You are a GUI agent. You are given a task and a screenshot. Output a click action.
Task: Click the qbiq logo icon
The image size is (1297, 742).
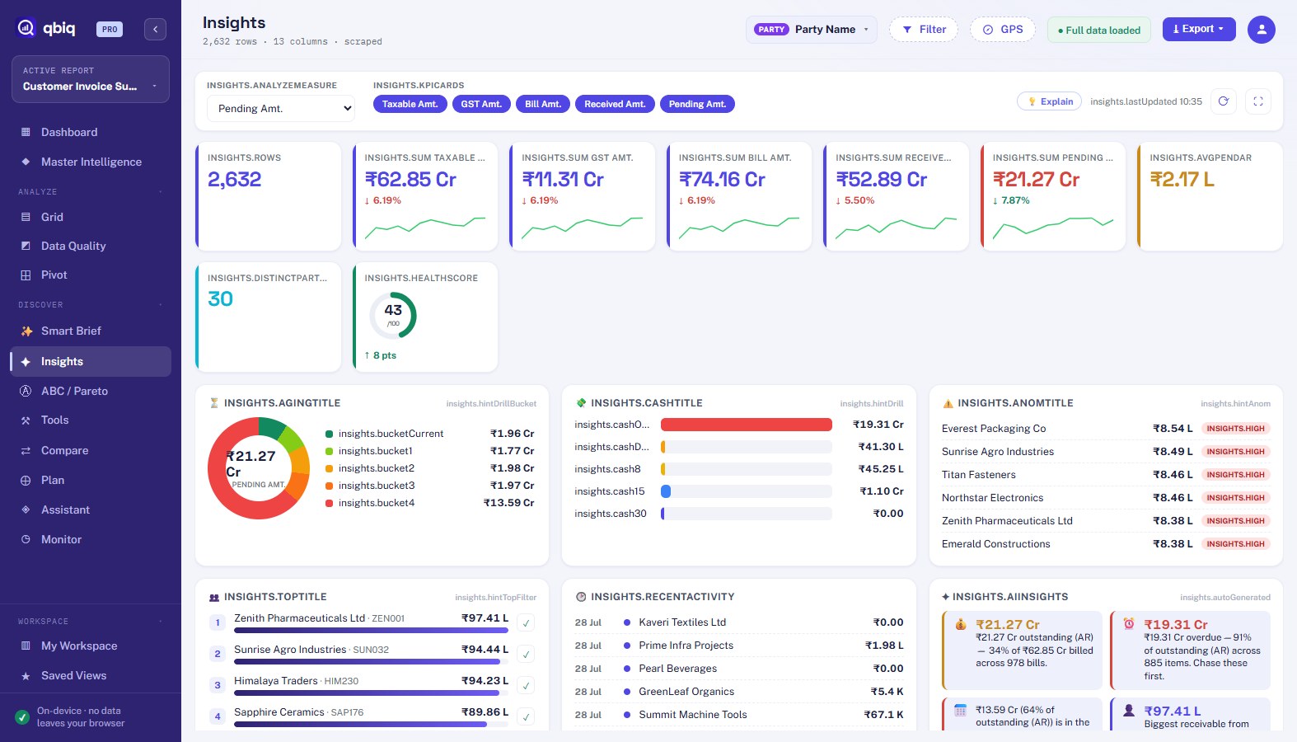(26, 28)
